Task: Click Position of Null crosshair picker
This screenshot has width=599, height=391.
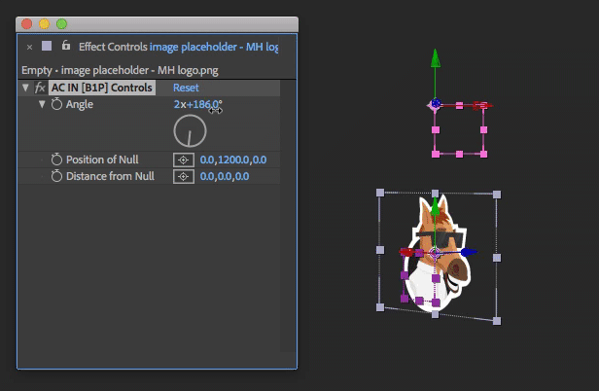Action: coord(182,160)
